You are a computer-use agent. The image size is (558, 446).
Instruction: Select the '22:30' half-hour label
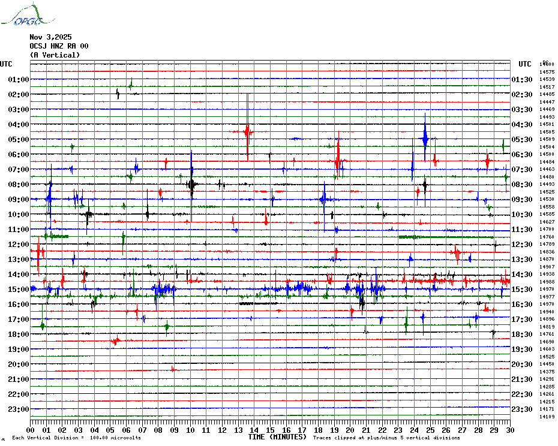[522, 394]
